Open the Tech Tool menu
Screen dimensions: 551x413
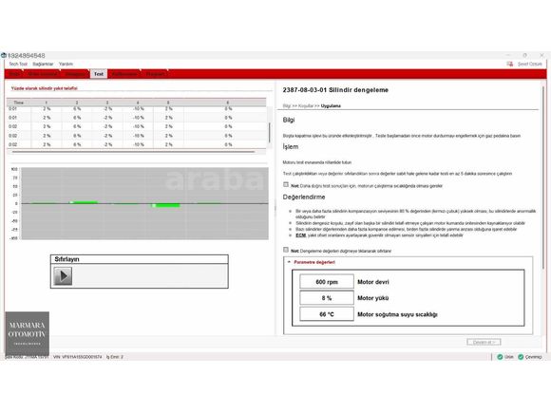pos(18,64)
